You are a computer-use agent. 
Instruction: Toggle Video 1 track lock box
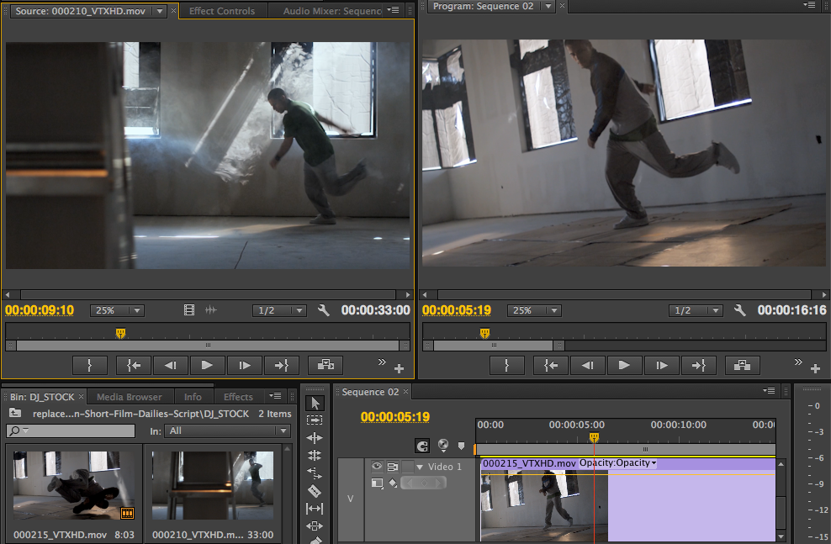408,467
